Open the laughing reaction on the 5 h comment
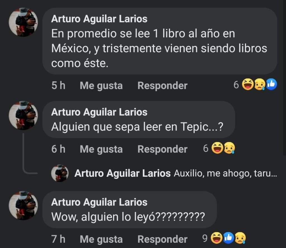 tap(247, 84)
